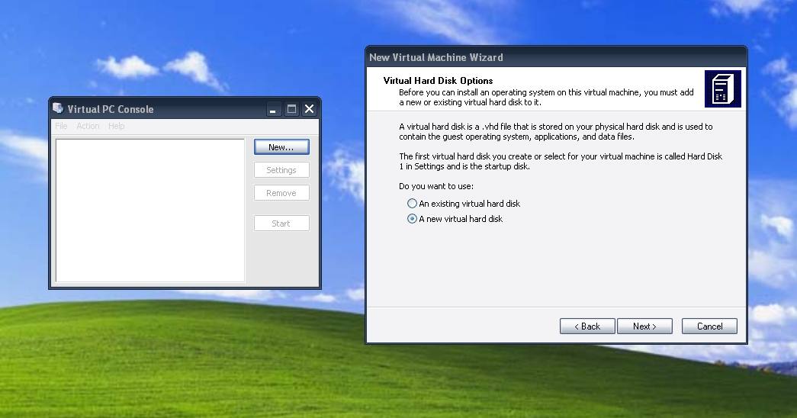Open the Help menu in Virtual PC Console
This screenshot has width=797, height=418.
(117, 126)
